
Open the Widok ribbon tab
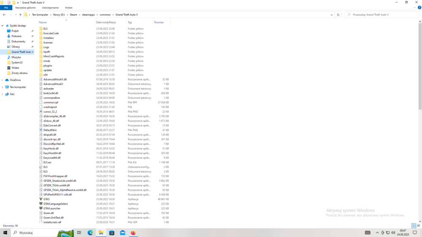69,8
